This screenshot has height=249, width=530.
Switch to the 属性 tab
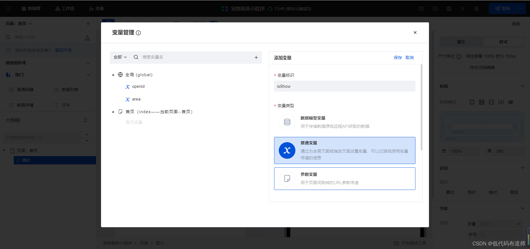(x=461, y=42)
